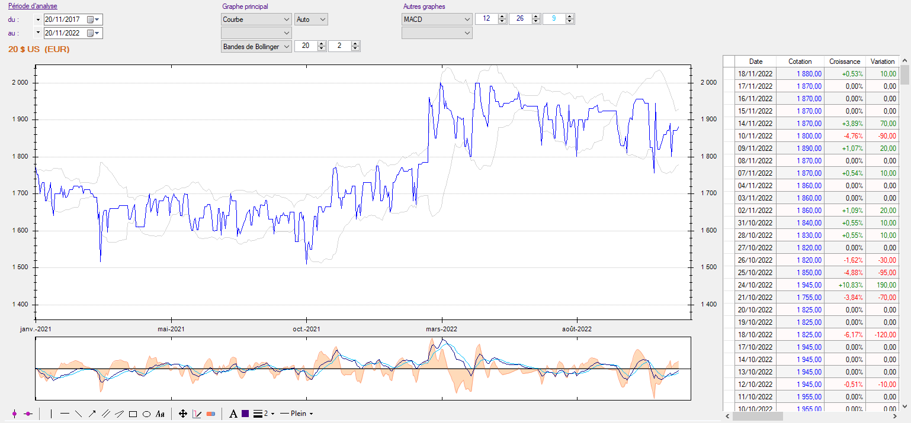Click the Croissance column header

(x=845, y=62)
